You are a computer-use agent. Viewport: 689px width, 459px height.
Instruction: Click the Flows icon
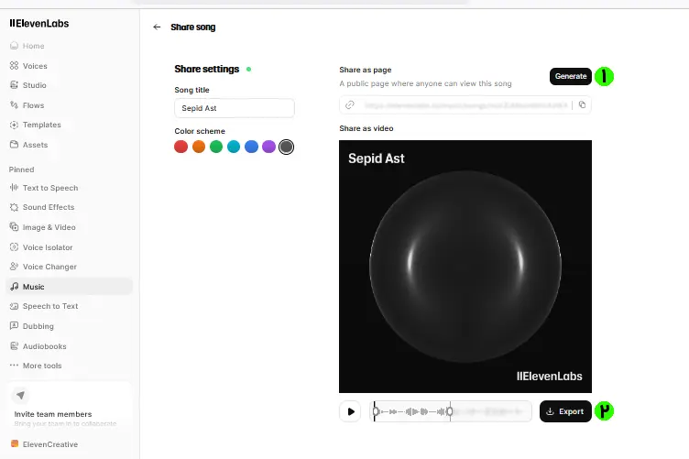coord(14,105)
